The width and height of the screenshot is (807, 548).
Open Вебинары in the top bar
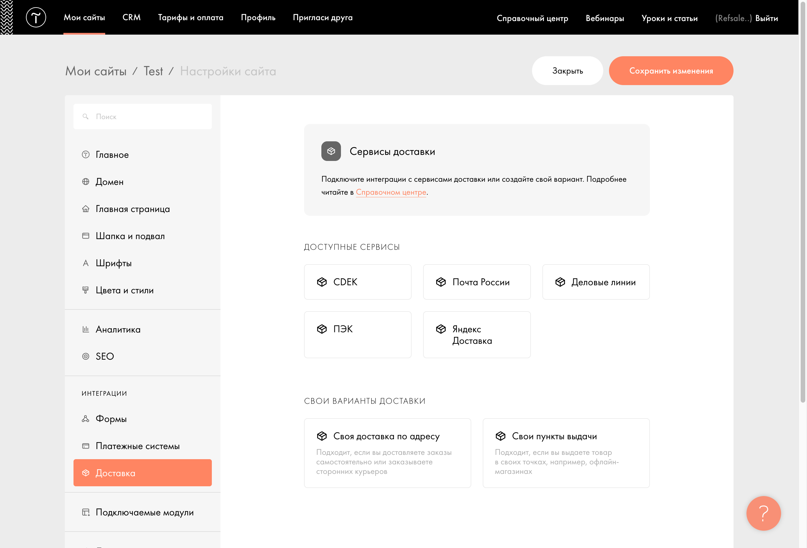tap(605, 18)
